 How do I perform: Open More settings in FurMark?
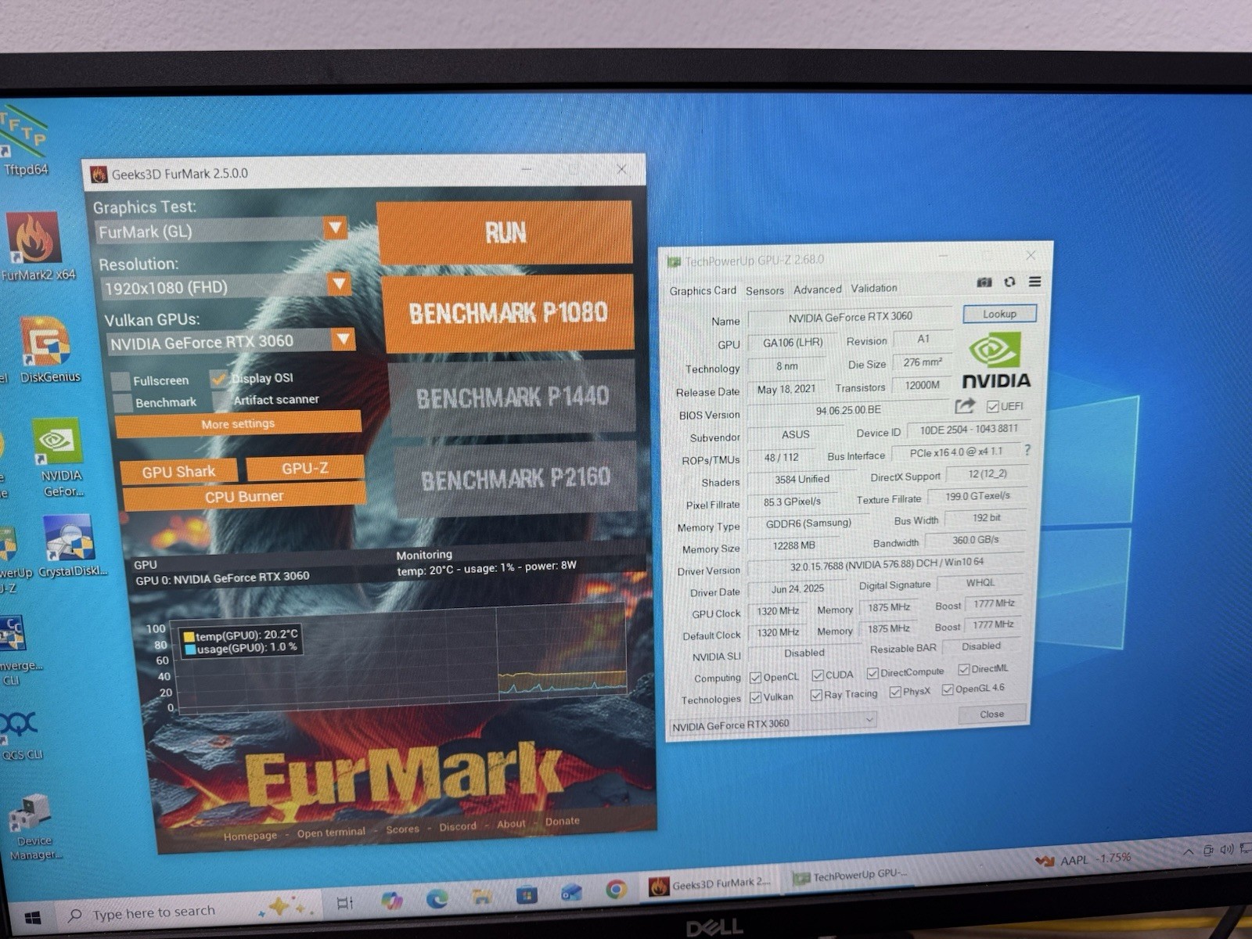pos(238,423)
